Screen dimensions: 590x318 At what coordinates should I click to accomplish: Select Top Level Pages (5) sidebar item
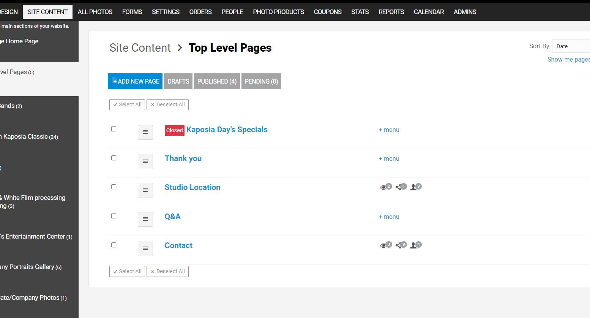click(x=17, y=72)
